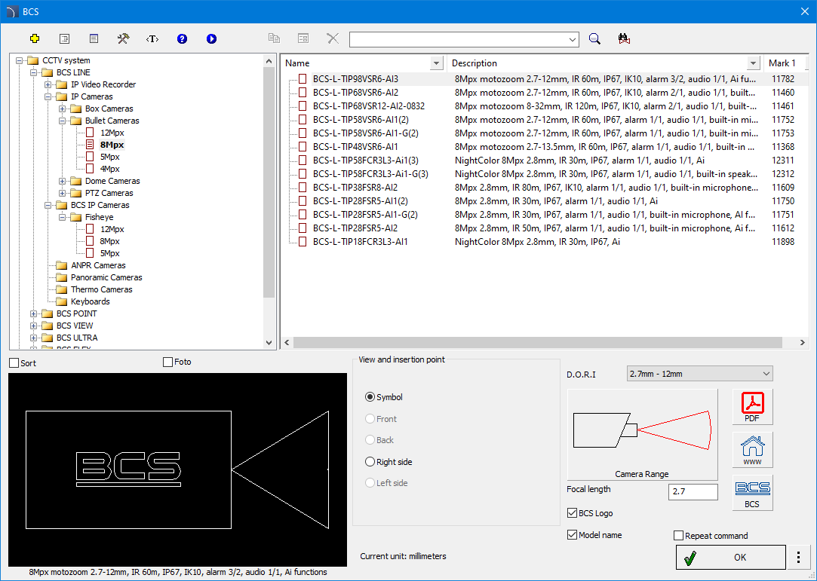Open the PDF datasheet button
Image resolution: width=817 pixels, height=581 pixels.
pos(752,407)
